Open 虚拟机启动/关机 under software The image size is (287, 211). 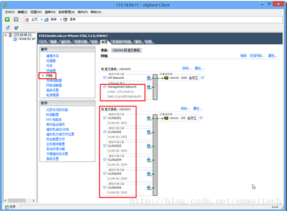[58, 129]
